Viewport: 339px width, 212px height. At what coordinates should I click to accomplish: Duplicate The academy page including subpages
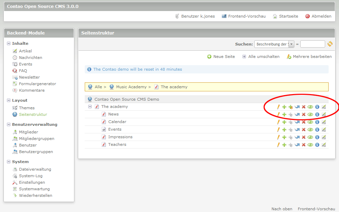tap(291, 107)
